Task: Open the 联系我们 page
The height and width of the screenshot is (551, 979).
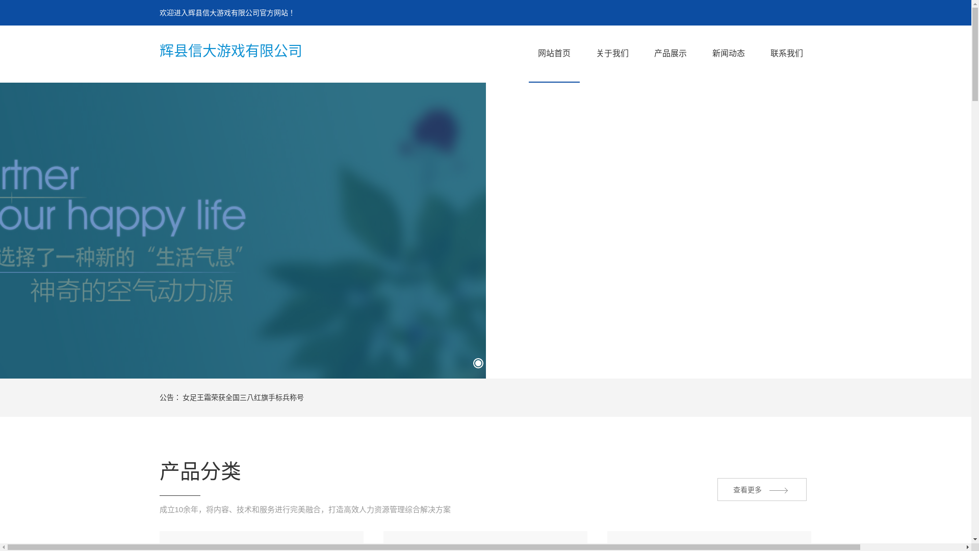Action: tap(786, 54)
